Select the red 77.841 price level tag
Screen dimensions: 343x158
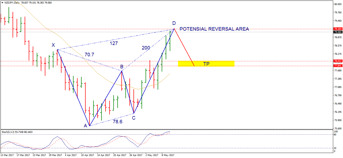(337, 66)
